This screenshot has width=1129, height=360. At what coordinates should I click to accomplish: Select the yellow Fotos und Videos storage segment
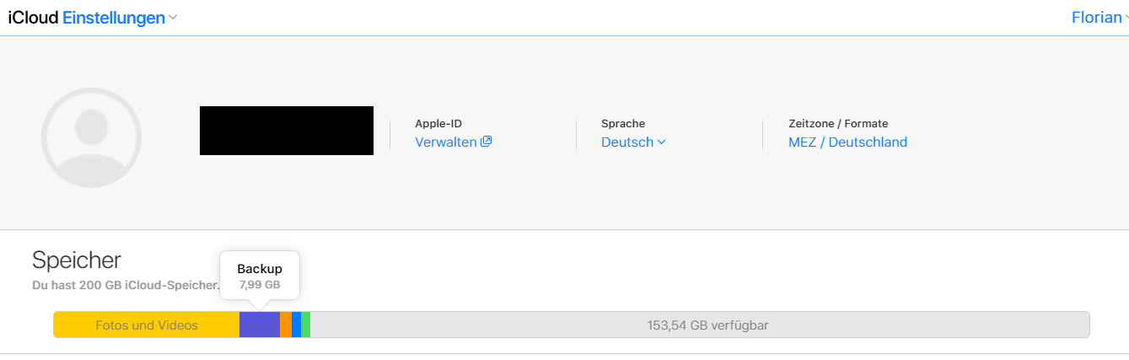[x=147, y=325]
